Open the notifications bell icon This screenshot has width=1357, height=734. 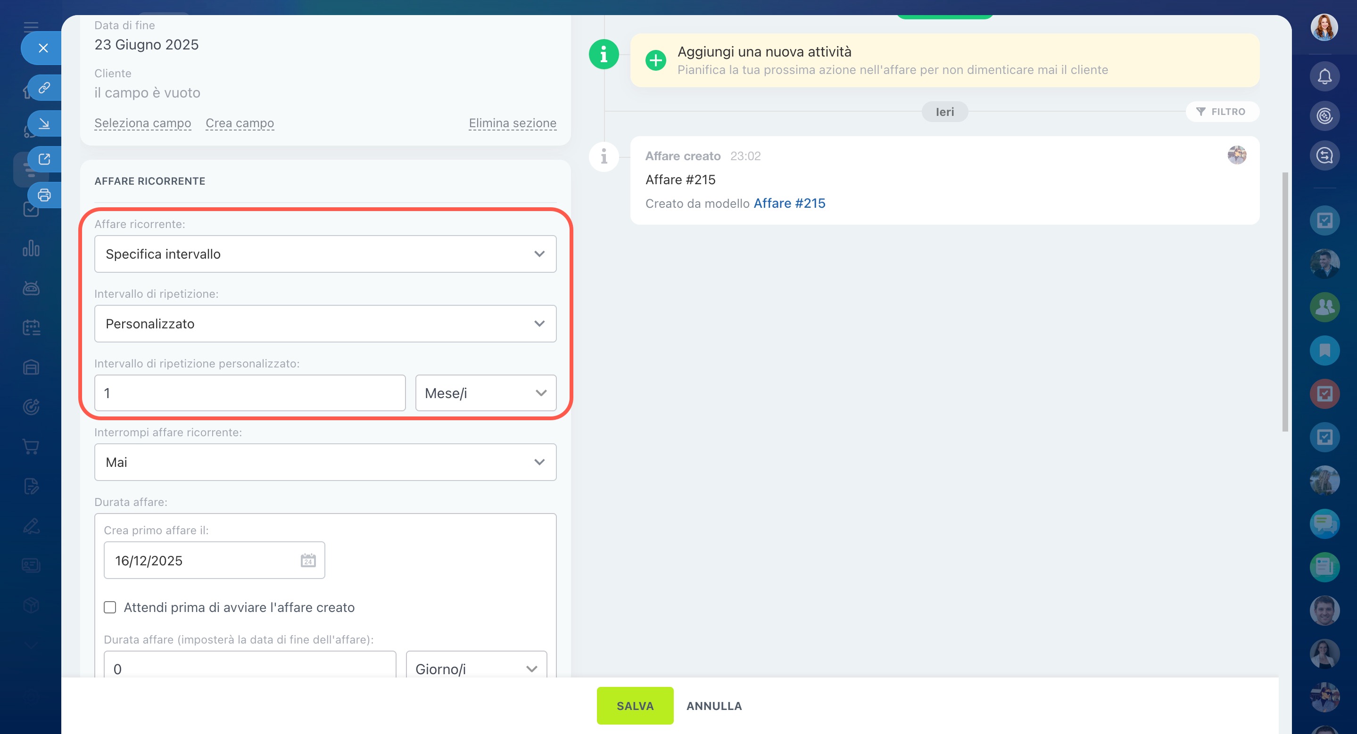(x=1324, y=77)
